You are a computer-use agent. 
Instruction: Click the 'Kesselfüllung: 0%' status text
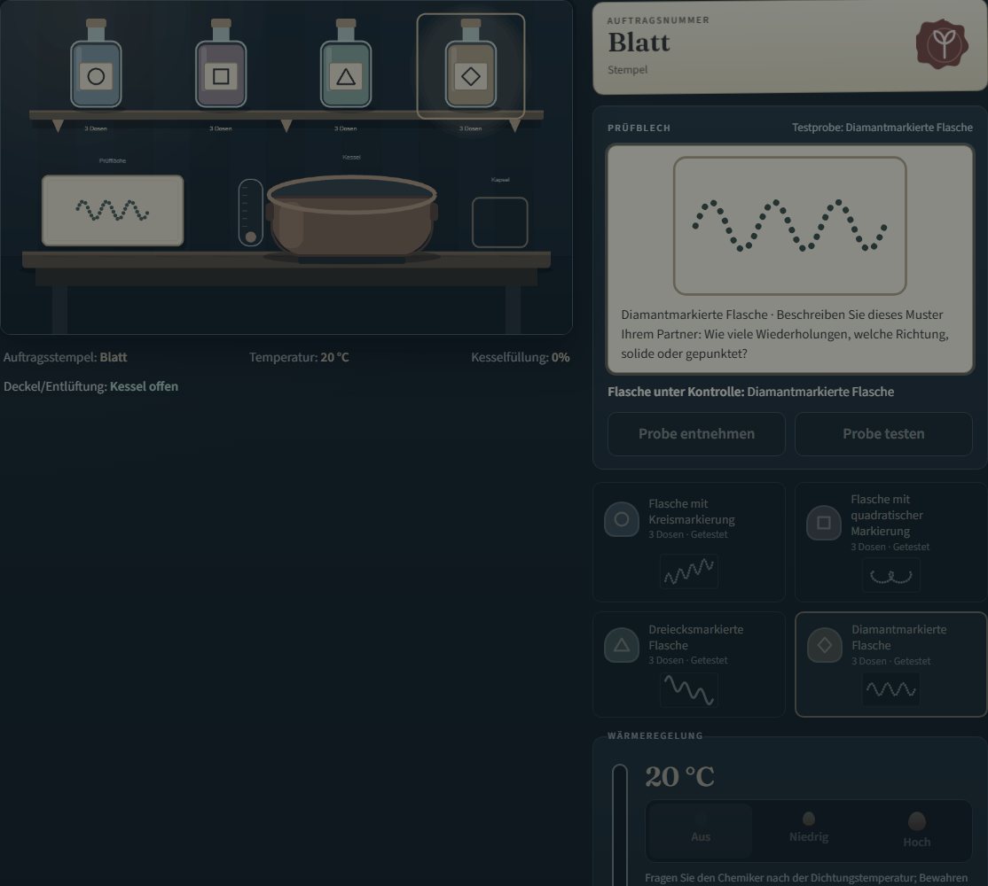(520, 357)
